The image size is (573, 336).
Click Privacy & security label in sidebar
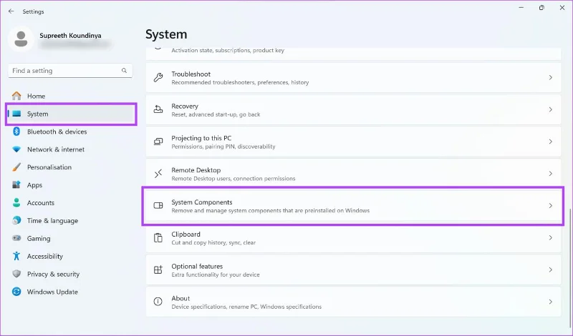pyautogui.click(x=53, y=274)
